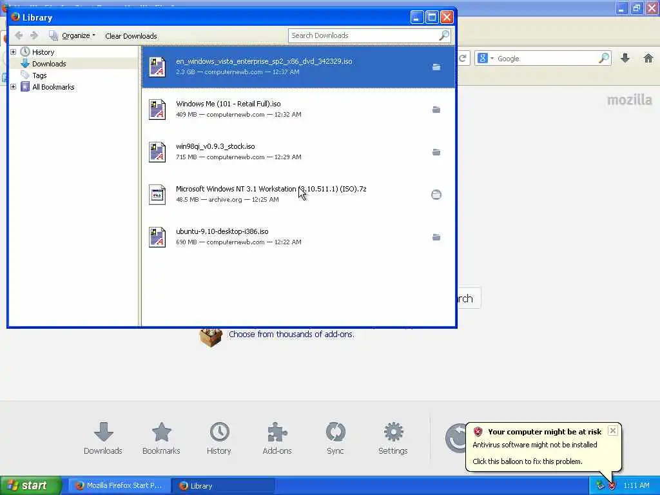Click the Choose from thousands of add-ons link
660x495 pixels.
click(291, 335)
